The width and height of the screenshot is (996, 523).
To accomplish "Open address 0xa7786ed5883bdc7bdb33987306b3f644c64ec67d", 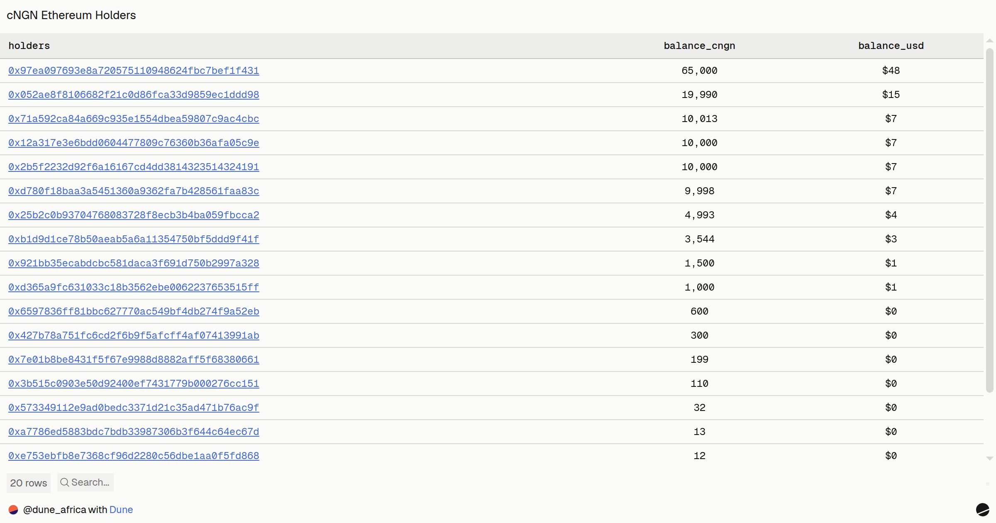I will [134, 432].
